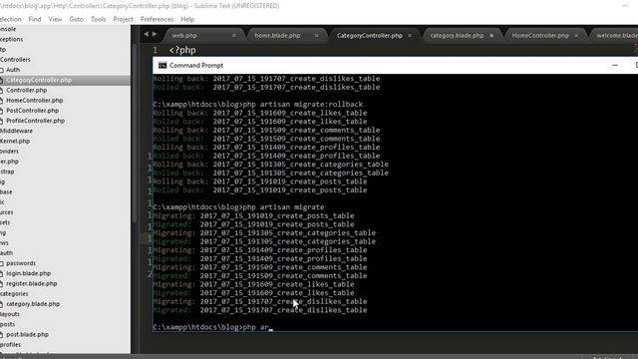Click file icon beside PostController.php in sidebar
Viewport: 638px width, 359px height.
click(x=2, y=111)
